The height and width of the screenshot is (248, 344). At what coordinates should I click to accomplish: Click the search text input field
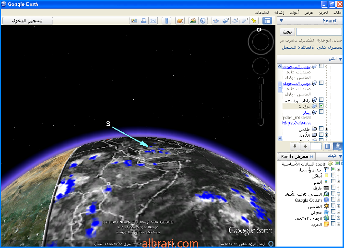[319, 32]
